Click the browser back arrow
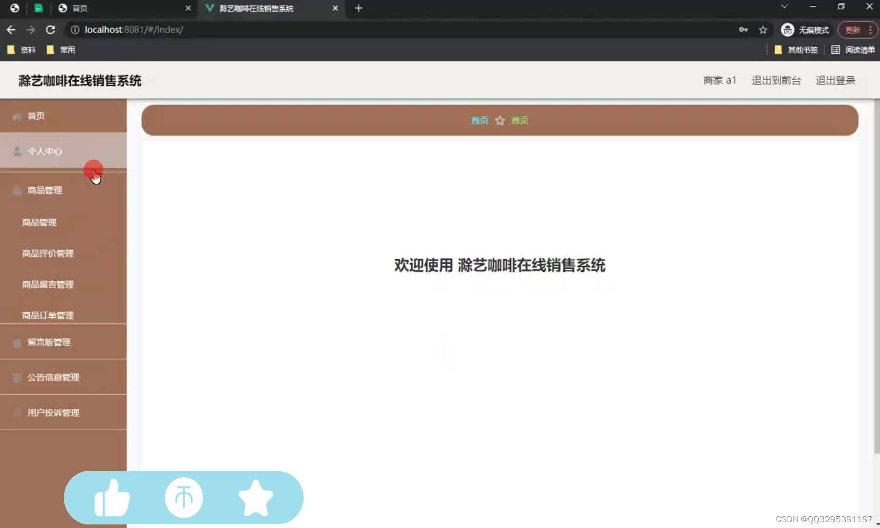The height and width of the screenshot is (528, 880). 11,30
